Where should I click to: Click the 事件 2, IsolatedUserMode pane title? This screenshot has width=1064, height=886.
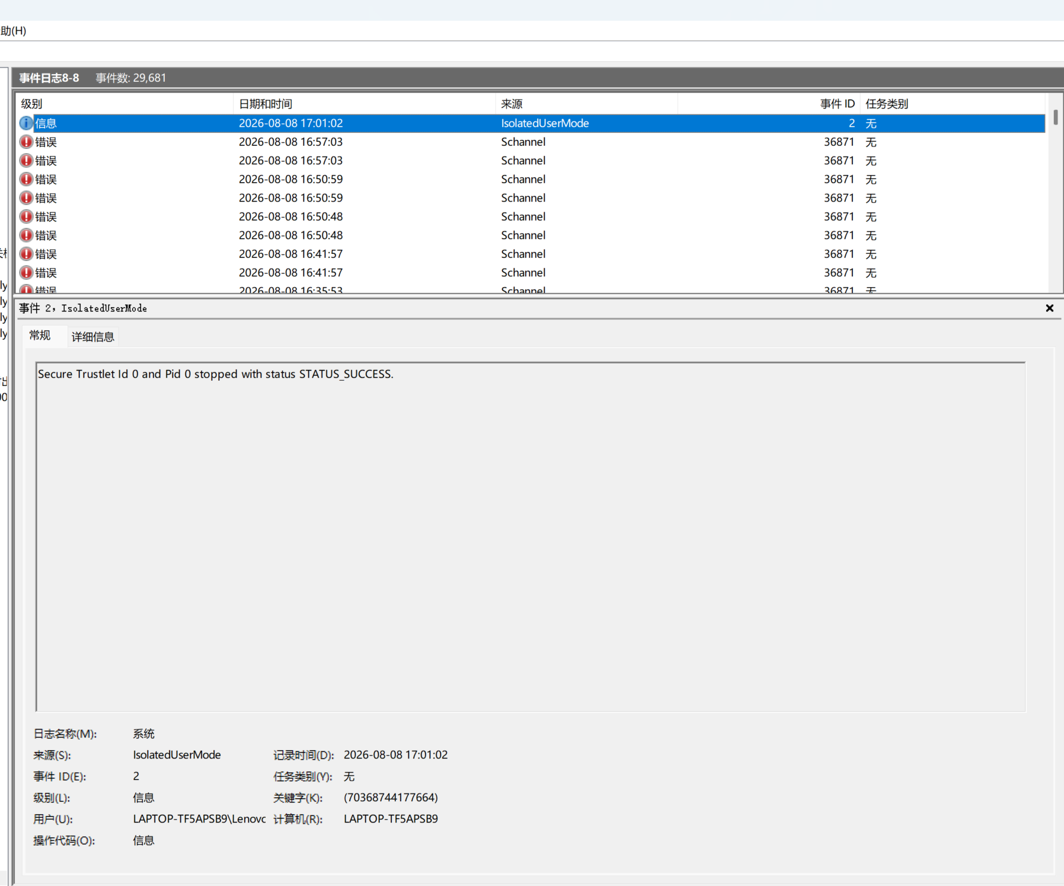click(x=83, y=308)
